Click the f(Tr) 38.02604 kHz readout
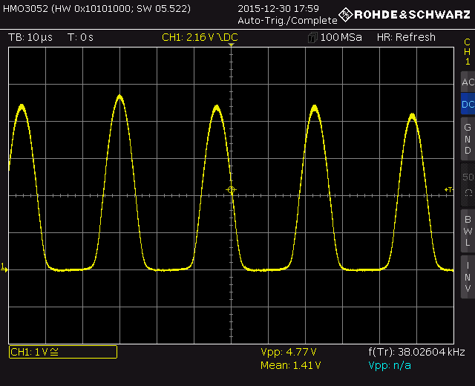 pyautogui.click(x=416, y=352)
